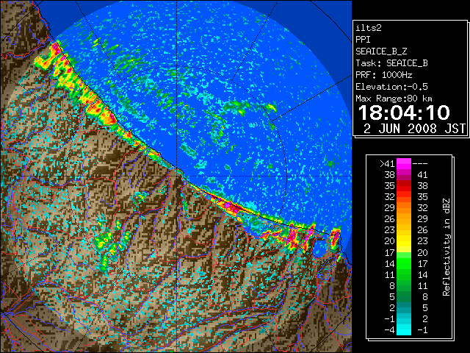Image resolution: width=470 pixels, height=353 pixels.
Task: Click the orange 26 dBZ legend swatch
Action: coord(404,219)
